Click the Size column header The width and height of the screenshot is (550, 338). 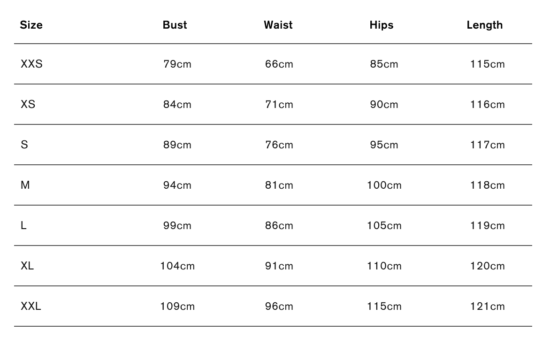[31, 25]
